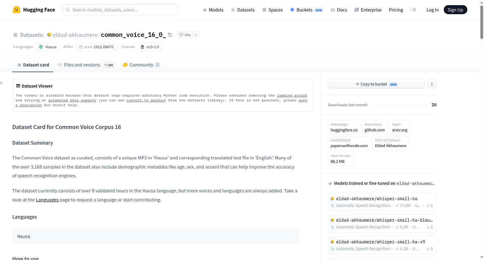Click the Dataset Summary heading

click(x=33, y=143)
